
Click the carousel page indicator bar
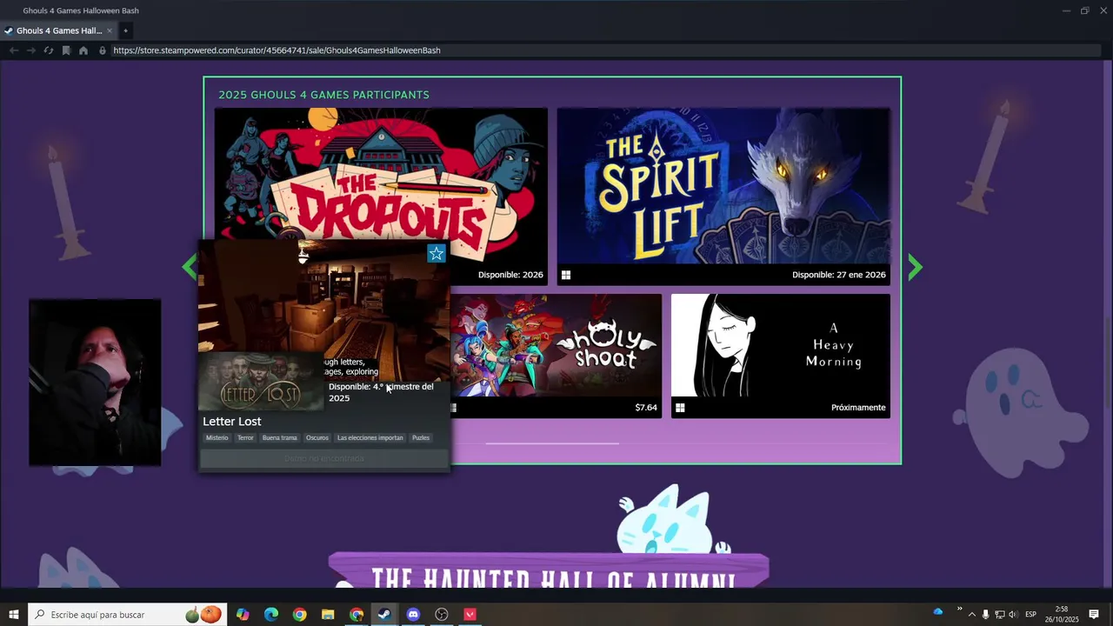552,443
